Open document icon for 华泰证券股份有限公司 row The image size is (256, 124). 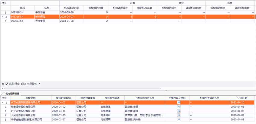(x=179, y=107)
